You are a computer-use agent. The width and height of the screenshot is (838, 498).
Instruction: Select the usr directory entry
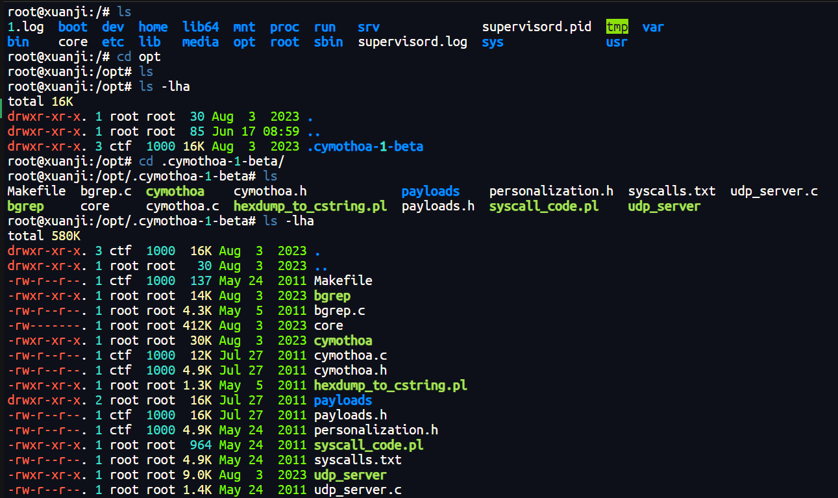coord(617,42)
